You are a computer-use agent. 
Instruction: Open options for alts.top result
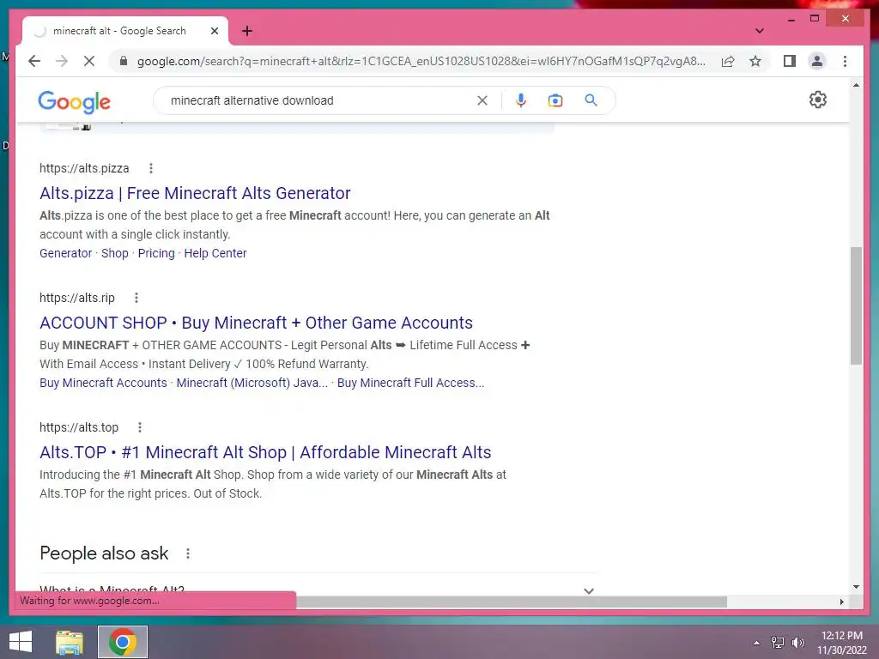pos(140,427)
